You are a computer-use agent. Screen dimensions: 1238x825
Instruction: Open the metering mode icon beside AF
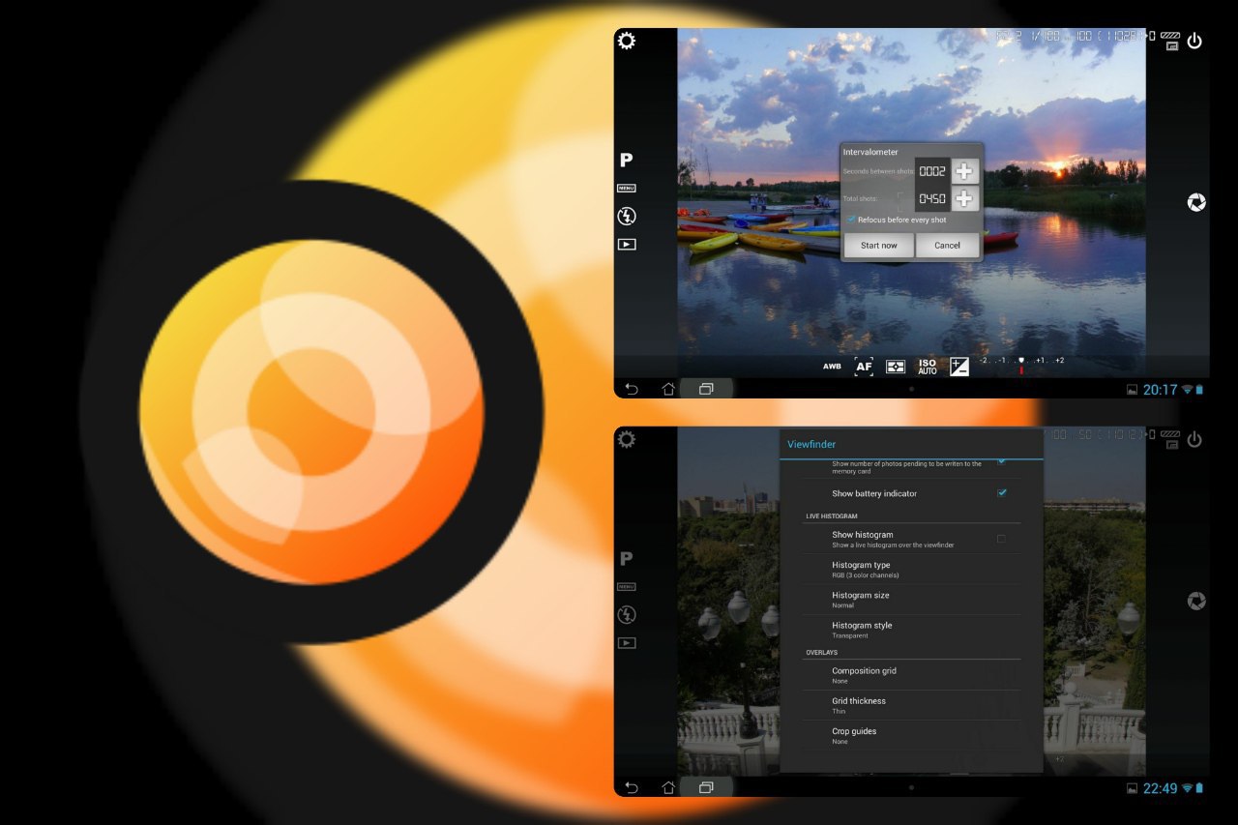click(896, 367)
